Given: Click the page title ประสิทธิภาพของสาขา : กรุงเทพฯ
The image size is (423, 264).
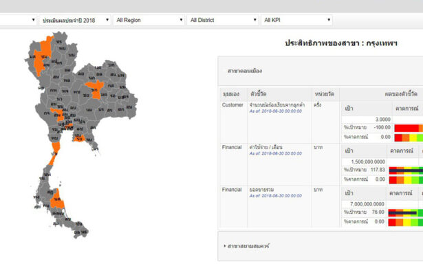Looking at the screenshot, I should click(341, 43).
